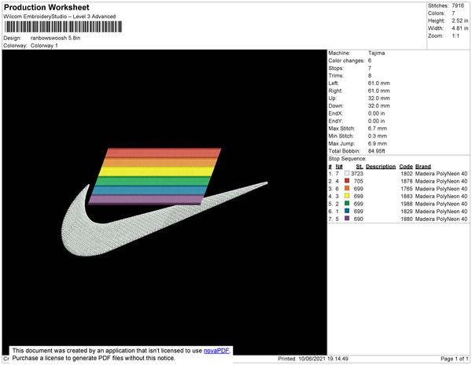Click the blue thread color swatch

(x=347, y=211)
